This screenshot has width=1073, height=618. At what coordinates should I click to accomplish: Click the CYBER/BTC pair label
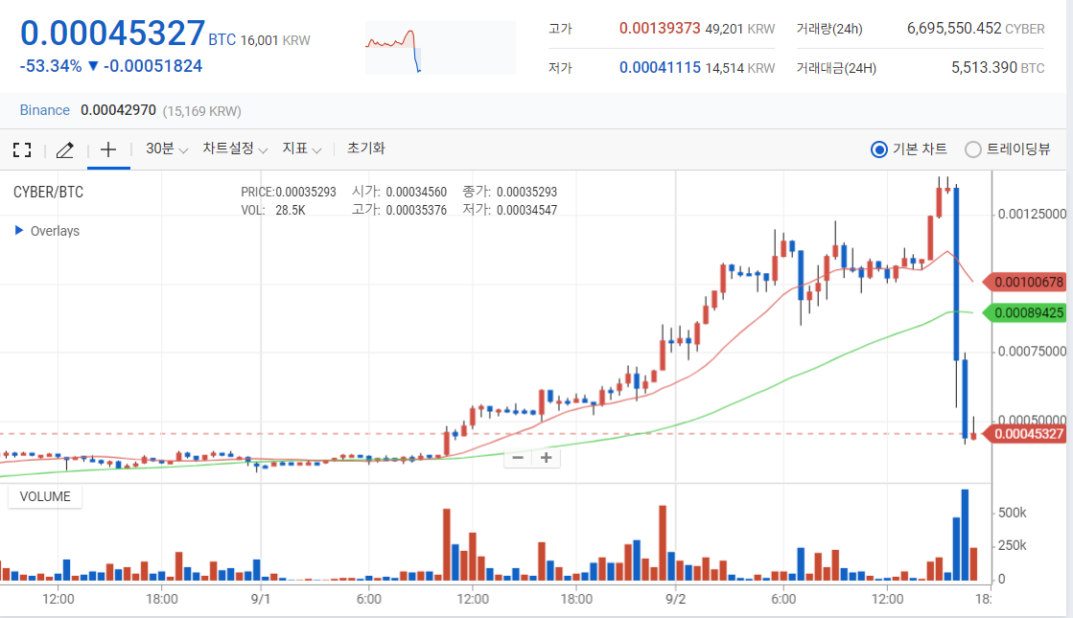pos(51,191)
